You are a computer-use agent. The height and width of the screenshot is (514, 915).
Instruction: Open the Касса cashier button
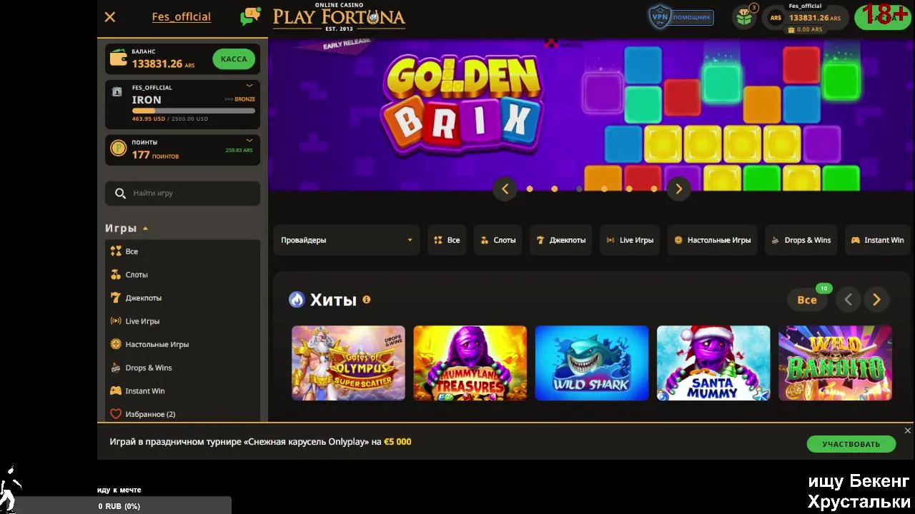coord(234,59)
